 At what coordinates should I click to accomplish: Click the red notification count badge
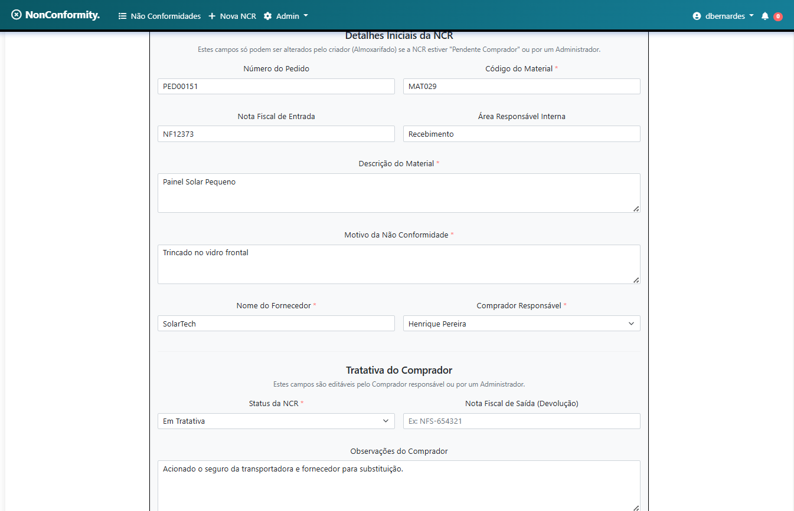(778, 17)
